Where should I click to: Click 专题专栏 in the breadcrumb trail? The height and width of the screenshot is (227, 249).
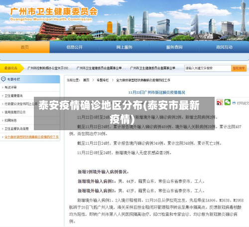tap(103, 80)
